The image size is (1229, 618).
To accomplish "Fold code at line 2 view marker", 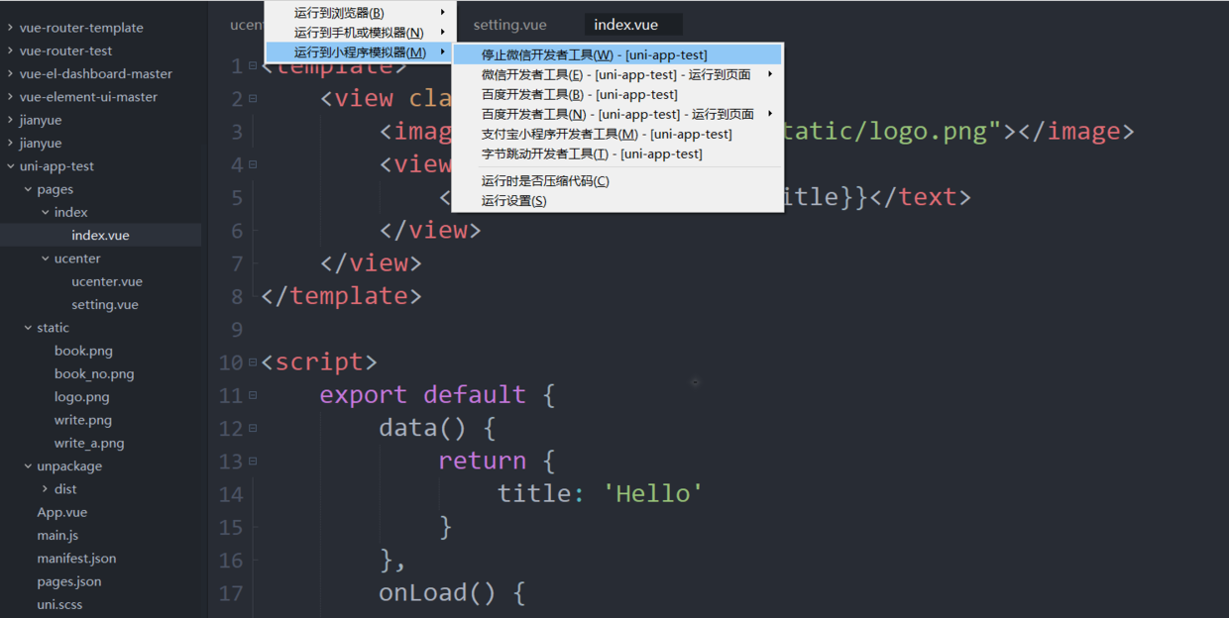I will (253, 99).
